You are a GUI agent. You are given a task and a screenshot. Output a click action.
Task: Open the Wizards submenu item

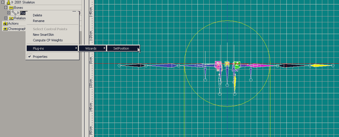[x=91, y=48]
